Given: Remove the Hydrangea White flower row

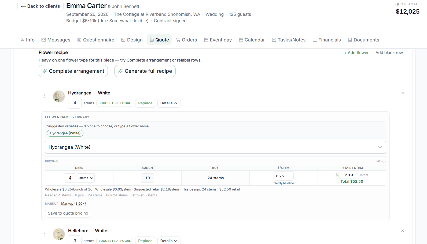Looking at the screenshot, I should tap(402, 93).
